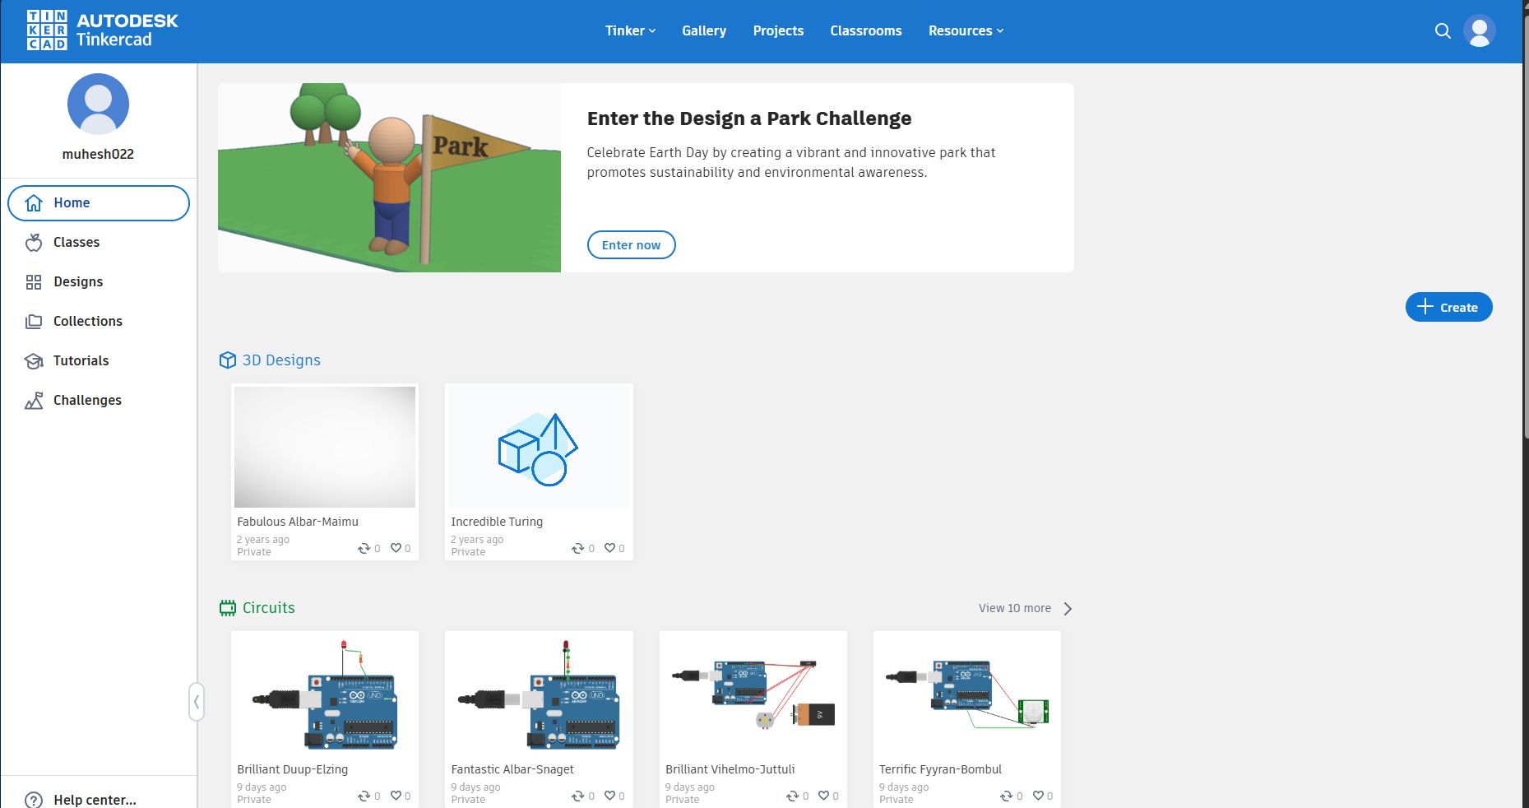Go to Collections in sidebar
This screenshot has height=808, width=1529.
tap(99, 322)
